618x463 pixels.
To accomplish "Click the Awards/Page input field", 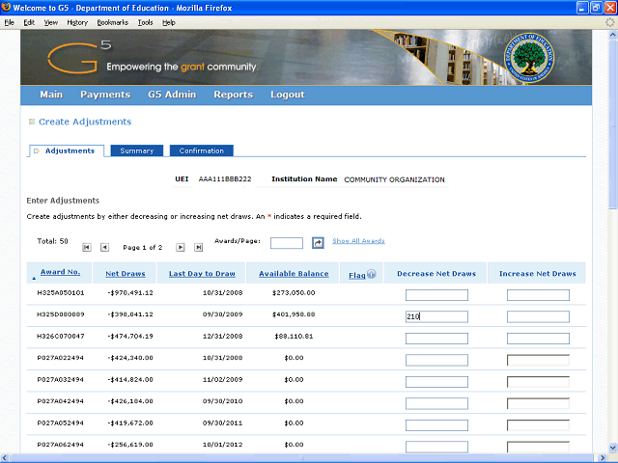I will [287, 243].
